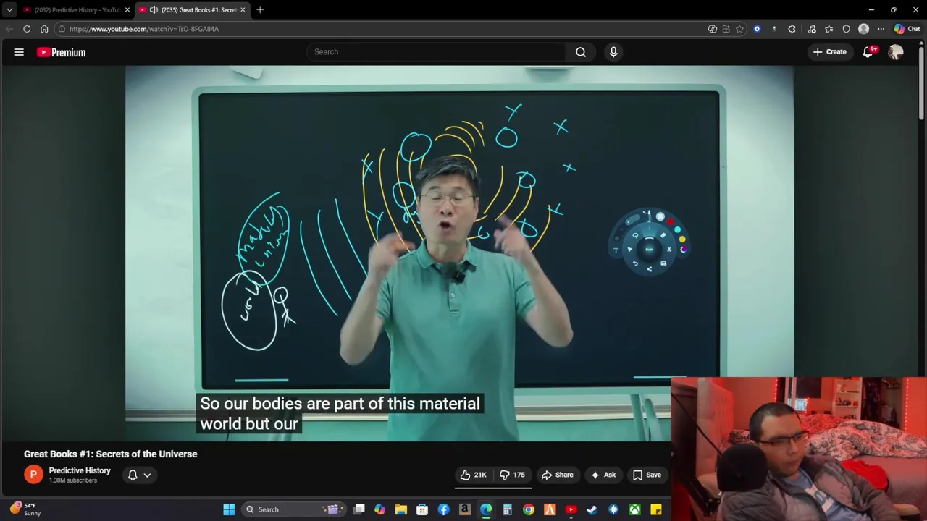The width and height of the screenshot is (927, 521).
Task: Go to YouTube Premium home logo
Action: (x=62, y=52)
